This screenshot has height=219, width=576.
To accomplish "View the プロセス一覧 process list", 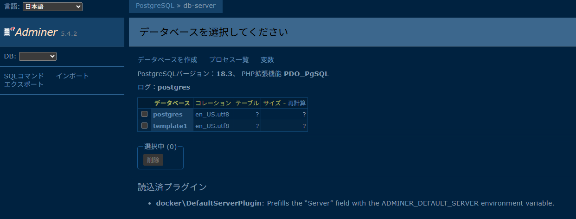I will 229,60.
